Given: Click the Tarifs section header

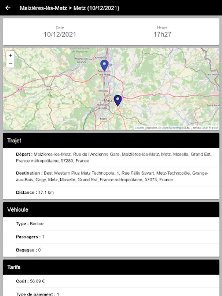Looking at the screenshot, I should point(111,267).
